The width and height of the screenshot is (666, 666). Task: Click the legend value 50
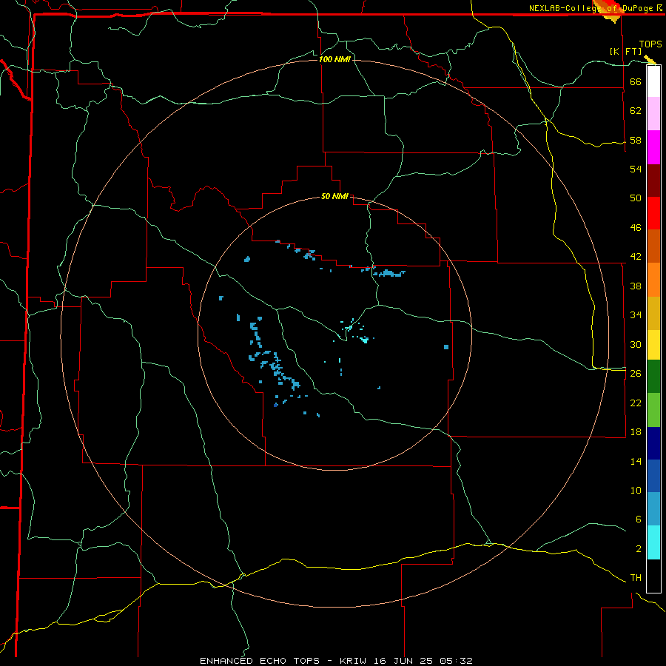click(636, 198)
